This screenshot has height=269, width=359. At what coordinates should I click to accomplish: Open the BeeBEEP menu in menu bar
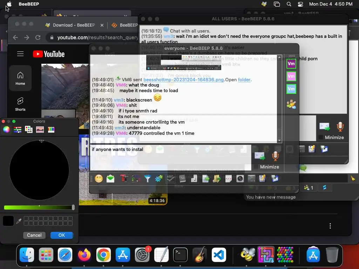29,4
